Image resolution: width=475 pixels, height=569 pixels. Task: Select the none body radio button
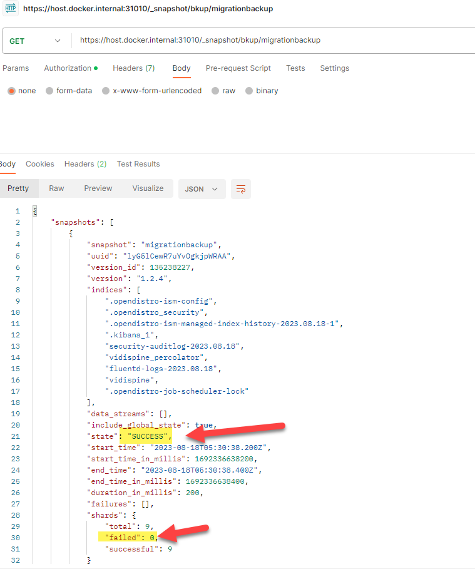11,91
